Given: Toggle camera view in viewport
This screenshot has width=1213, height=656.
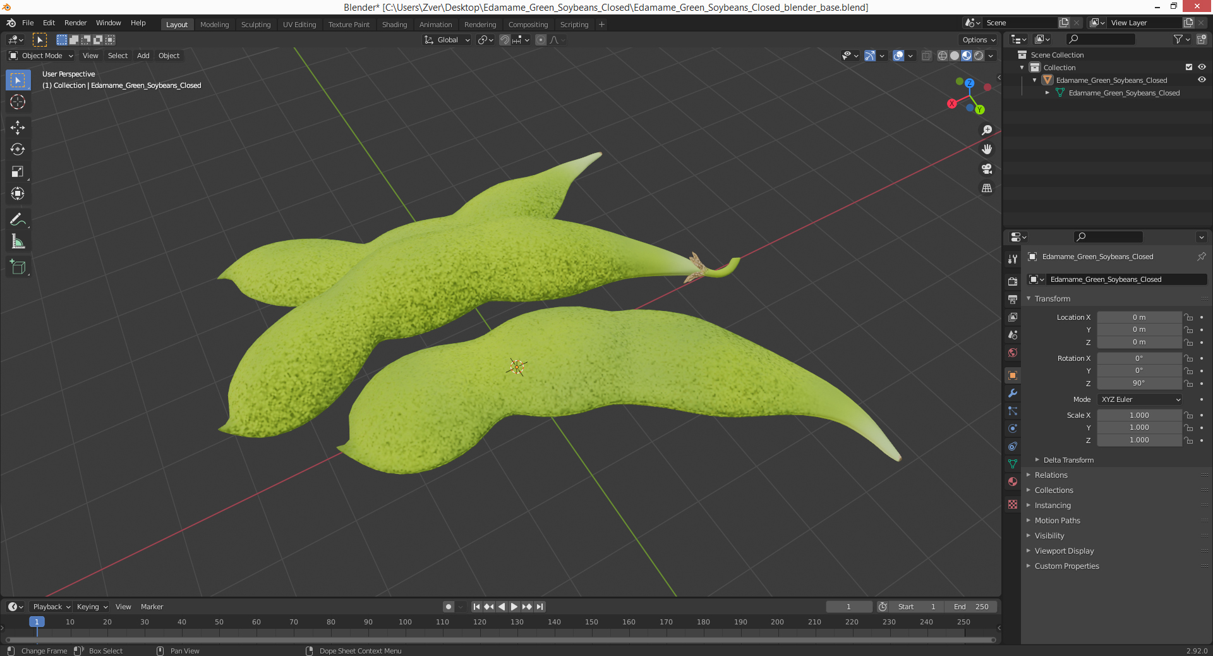Looking at the screenshot, I should [x=987, y=169].
